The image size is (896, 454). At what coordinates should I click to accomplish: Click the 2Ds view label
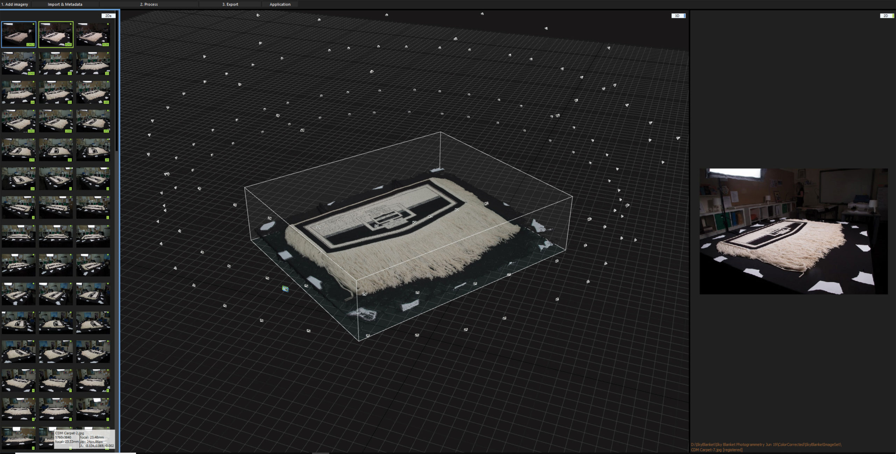pyautogui.click(x=108, y=16)
